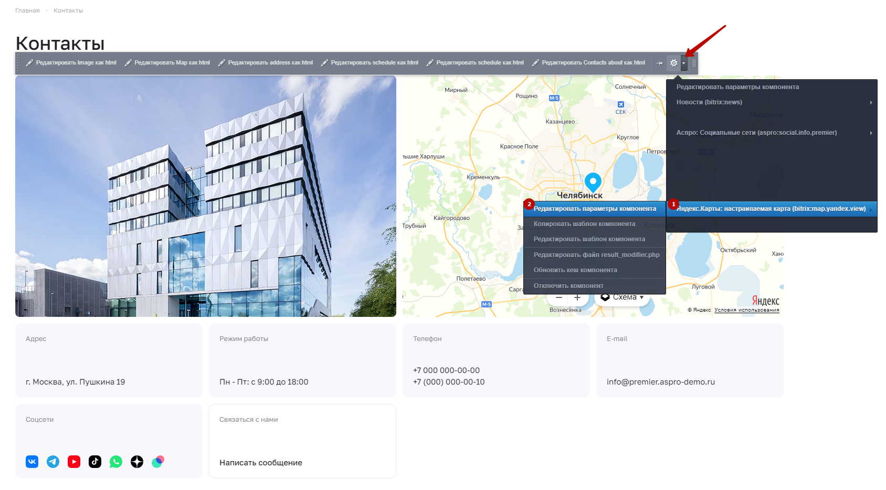The height and width of the screenshot is (490, 886).
Task: Click the Яндекс logo on the map
Action: (765, 301)
